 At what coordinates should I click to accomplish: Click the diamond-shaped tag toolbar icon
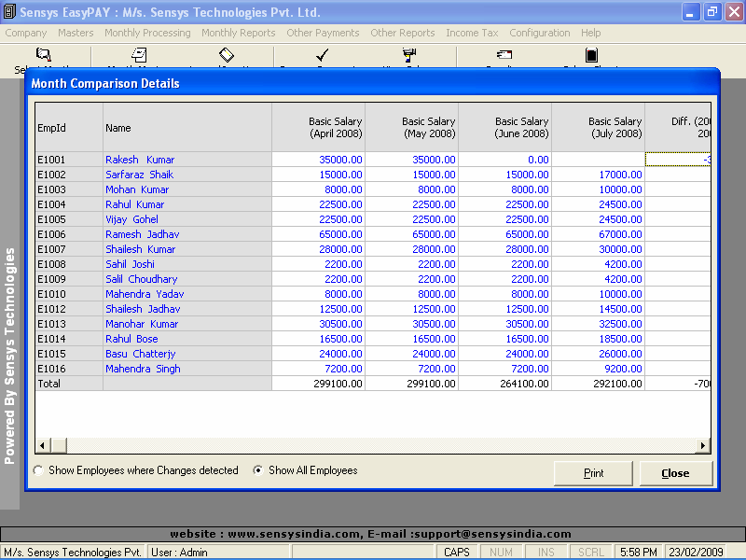tap(227, 55)
